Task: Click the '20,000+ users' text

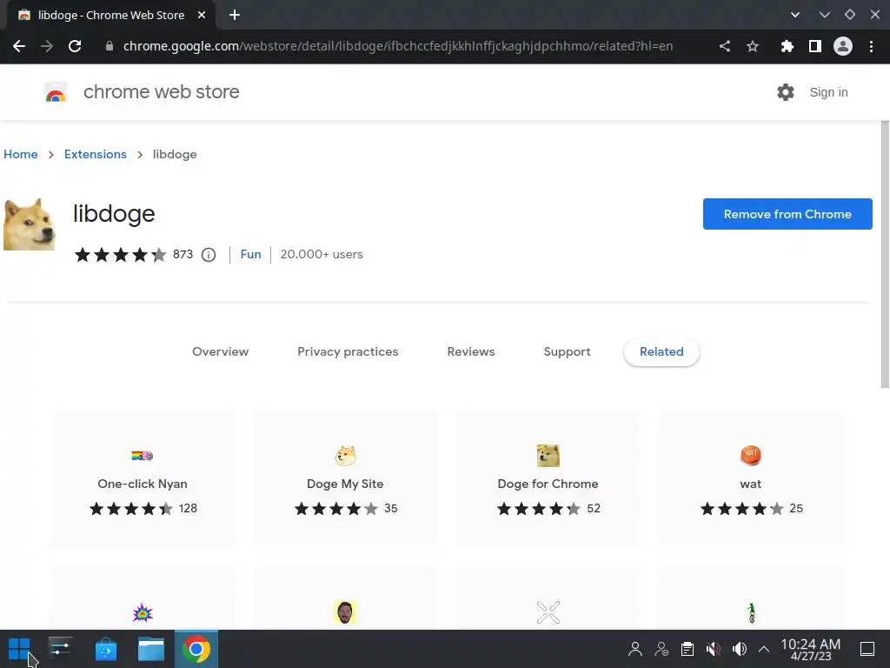Action: [x=322, y=255]
